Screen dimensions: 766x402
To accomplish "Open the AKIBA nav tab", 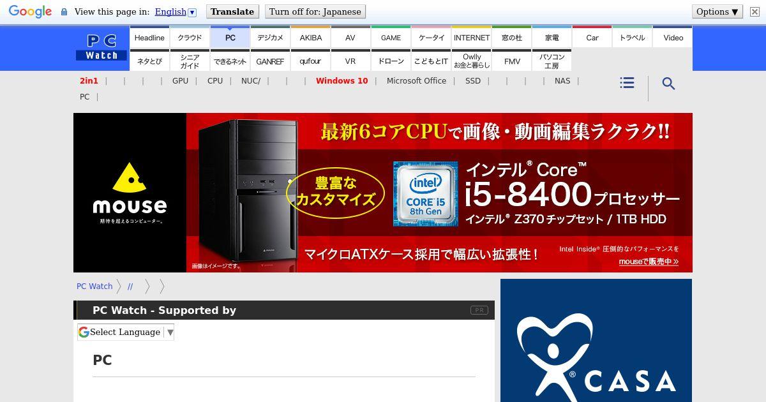I will [x=311, y=37].
